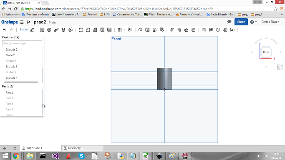Select the Modify fillet tool icon
Screen dimensions: 285x160
172,30
